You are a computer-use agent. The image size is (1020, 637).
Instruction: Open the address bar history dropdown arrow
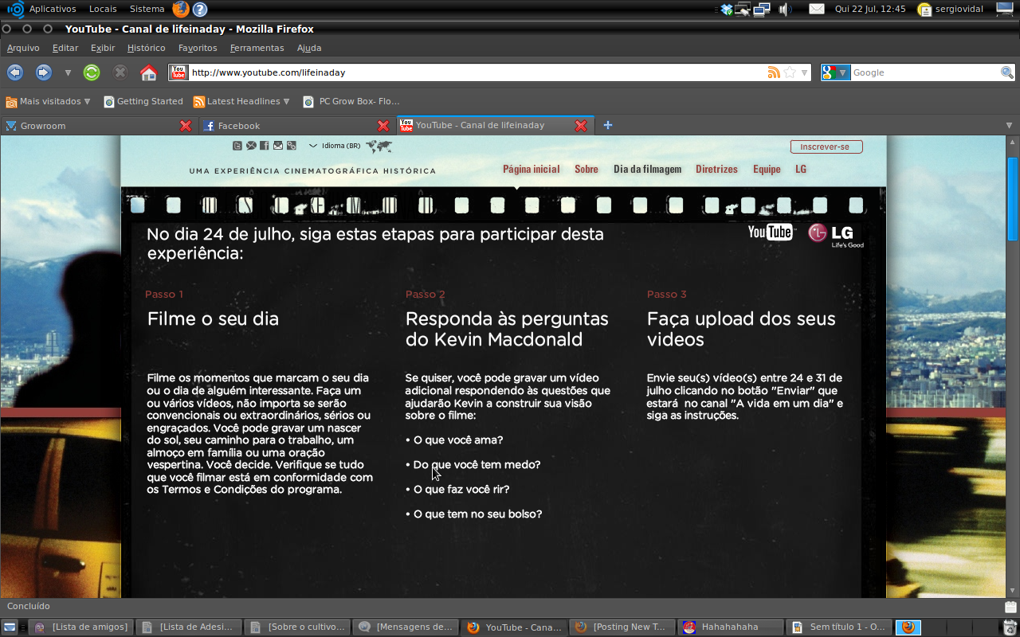click(804, 72)
